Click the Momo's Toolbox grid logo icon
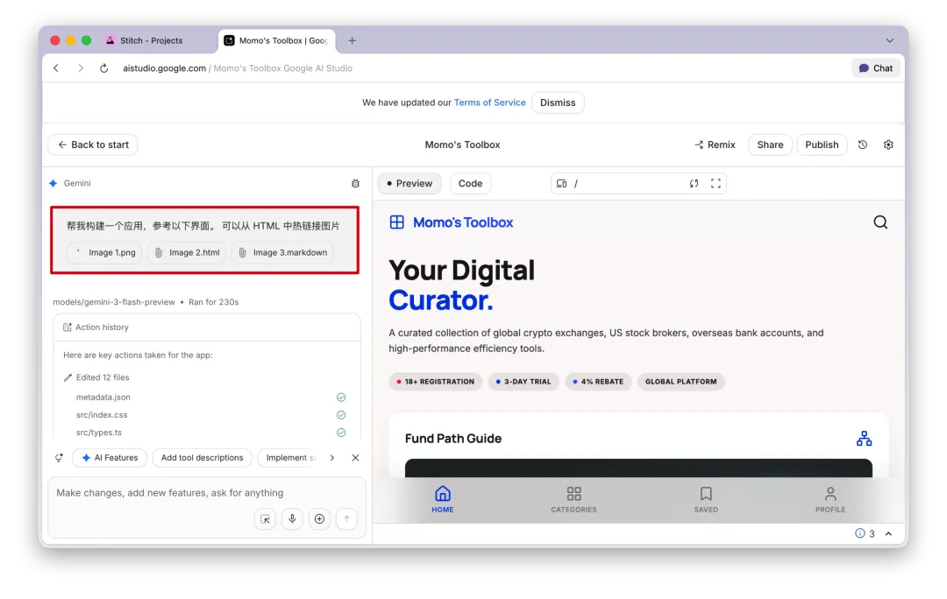Viewport: 947px width, 599px height. [x=397, y=222]
